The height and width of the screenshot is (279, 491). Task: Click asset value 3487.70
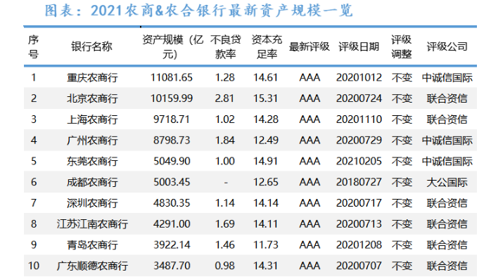172,266
